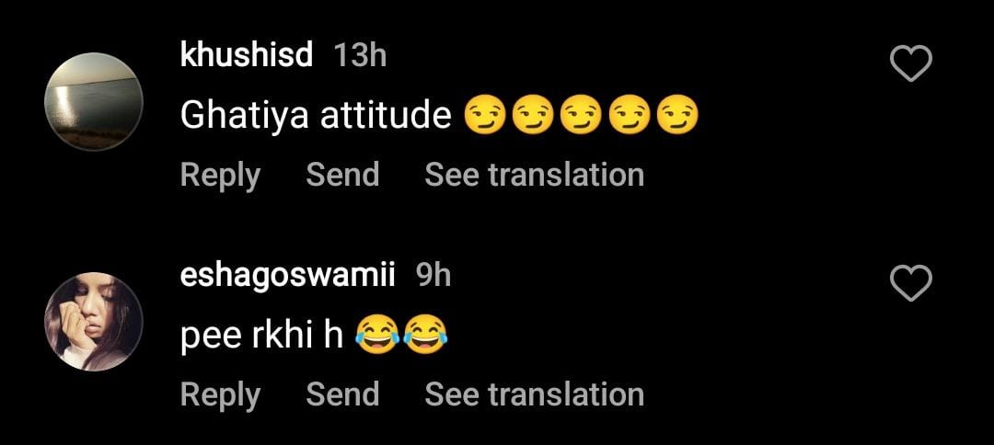
Task: Click the first smirking face emoji
Action: pos(484,116)
